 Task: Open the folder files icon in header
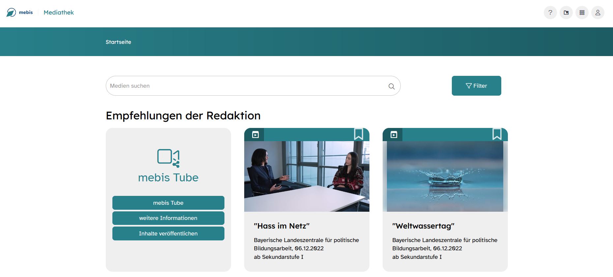coord(566,13)
